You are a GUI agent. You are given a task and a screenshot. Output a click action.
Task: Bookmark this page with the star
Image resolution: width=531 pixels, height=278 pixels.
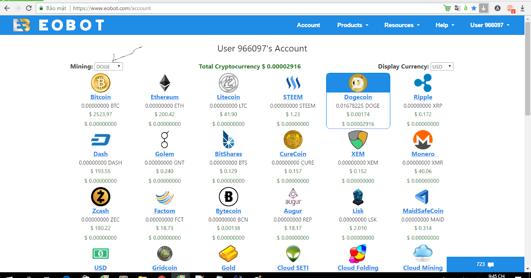[474, 8]
